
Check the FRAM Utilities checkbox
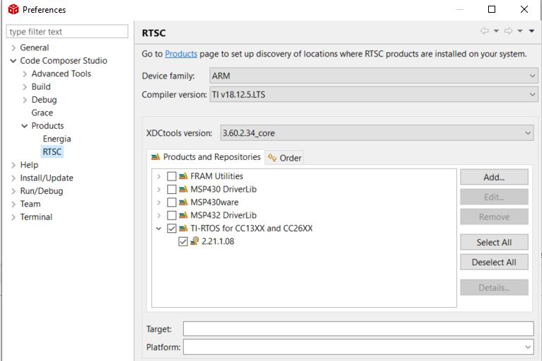click(x=171, y=176)
